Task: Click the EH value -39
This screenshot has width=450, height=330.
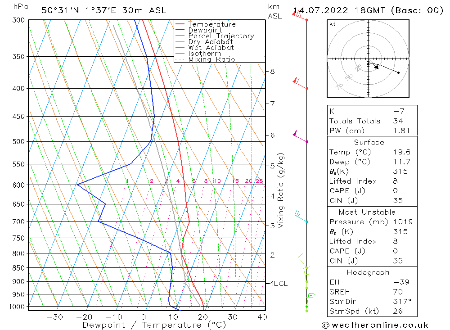Action: point(401,282)
